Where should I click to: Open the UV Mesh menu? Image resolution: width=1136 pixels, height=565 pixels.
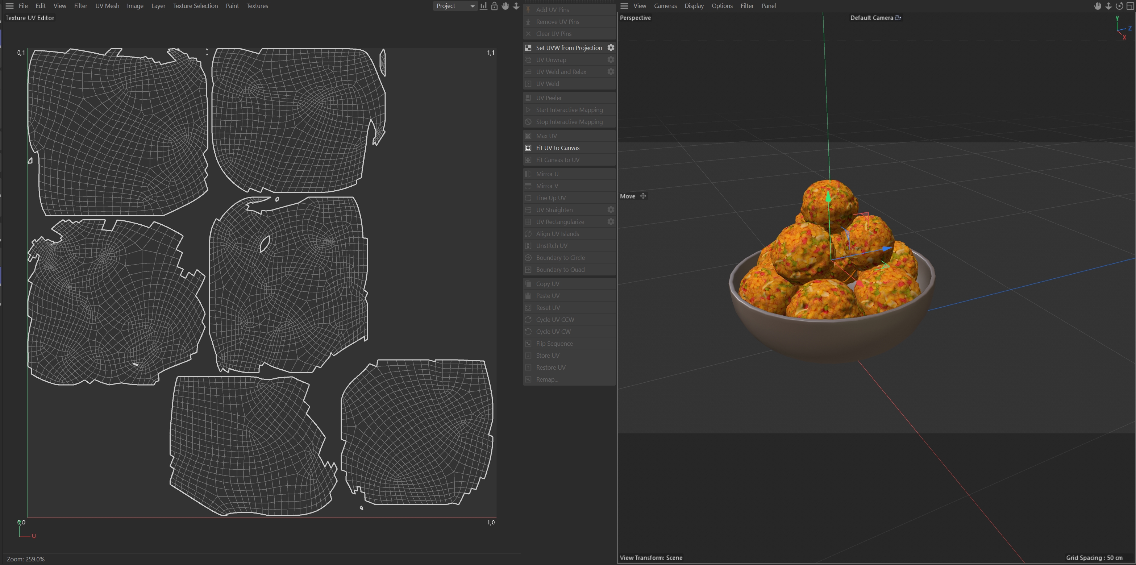107,6
